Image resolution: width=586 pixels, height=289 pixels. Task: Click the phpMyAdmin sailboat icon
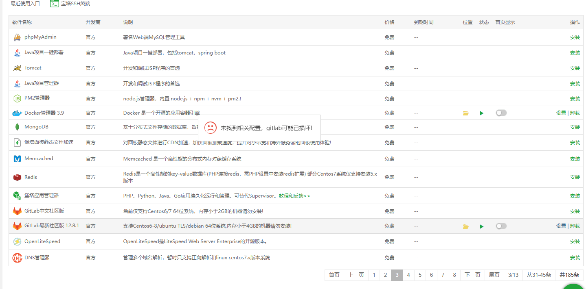[x=17, y=37]
